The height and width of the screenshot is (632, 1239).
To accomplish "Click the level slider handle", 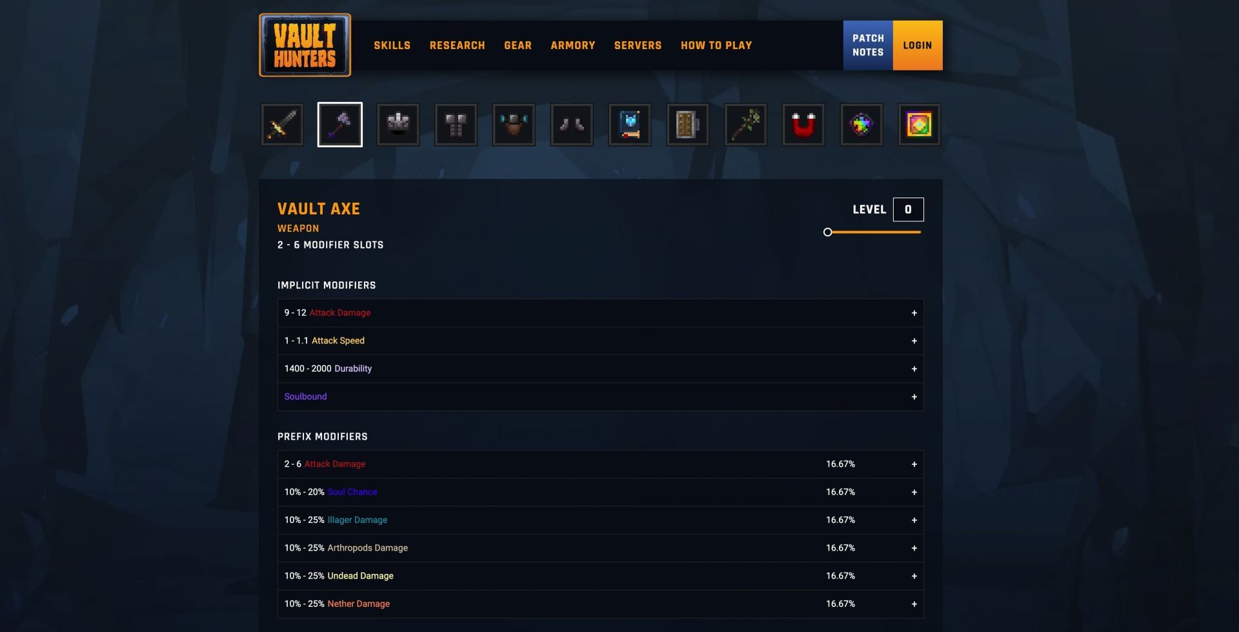I will tap(828, 232).
